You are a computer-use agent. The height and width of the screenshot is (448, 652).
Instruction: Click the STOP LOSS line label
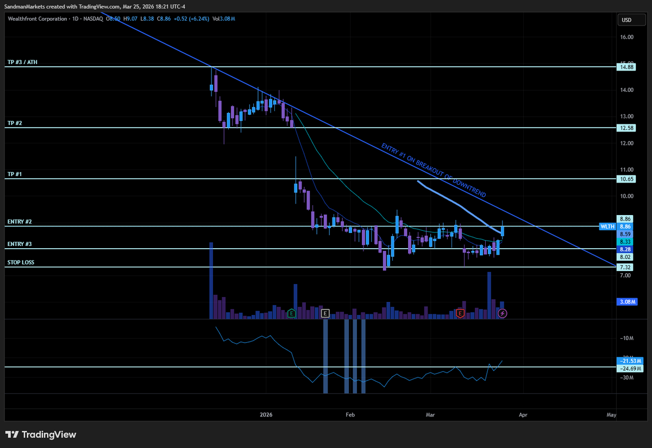[21, 262]
